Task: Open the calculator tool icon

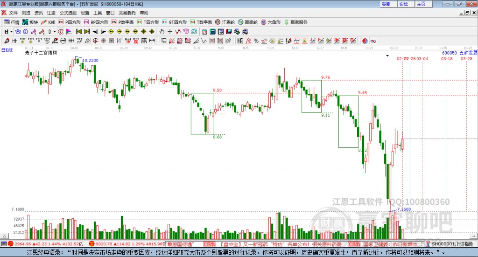Action: (x=212, y=32)
